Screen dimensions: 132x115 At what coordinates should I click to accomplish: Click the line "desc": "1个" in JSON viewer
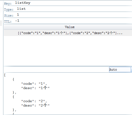pos(35,88)
